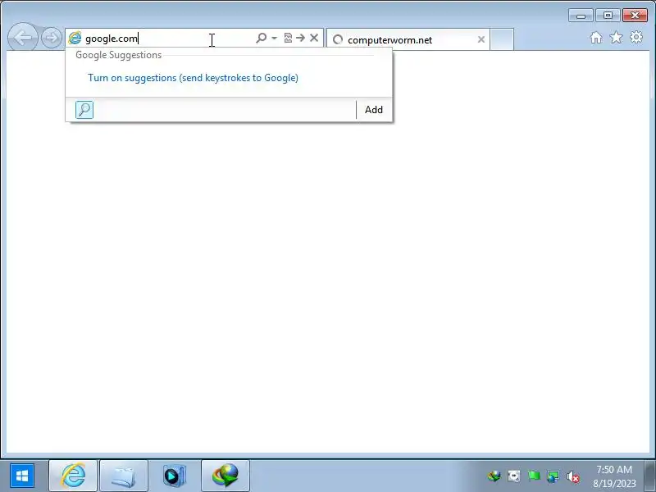Click the Add search provider button
Viewport: 656px width, 492px height.
[374, 110]
